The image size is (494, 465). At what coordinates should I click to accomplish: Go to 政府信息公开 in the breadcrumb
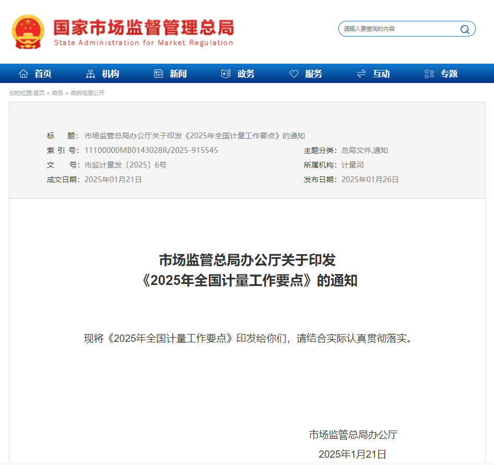[x=88, y=93]
